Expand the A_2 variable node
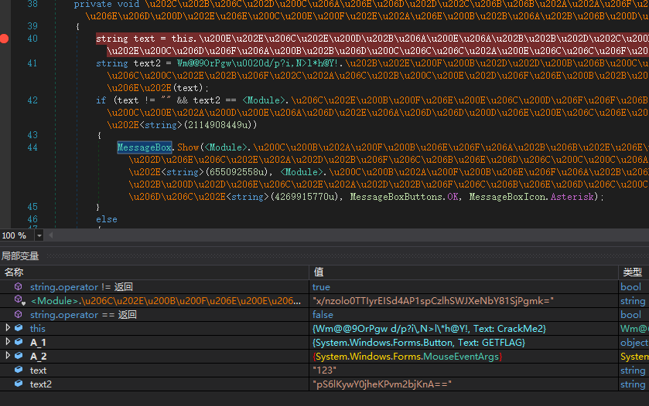Viewport: 649px width, 406px height. pos(9,356)
